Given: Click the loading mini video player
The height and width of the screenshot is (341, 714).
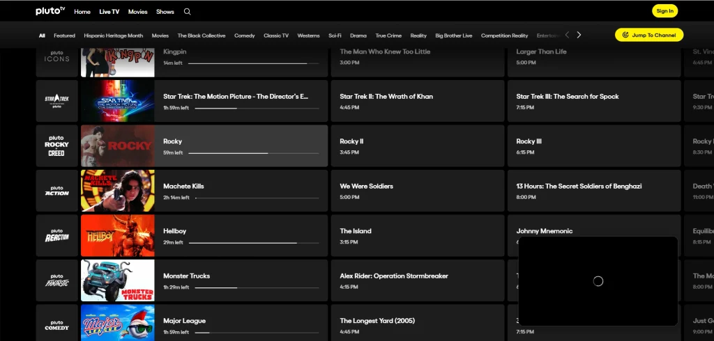Looking at the screenshot, I should click(x=598, y=281).
